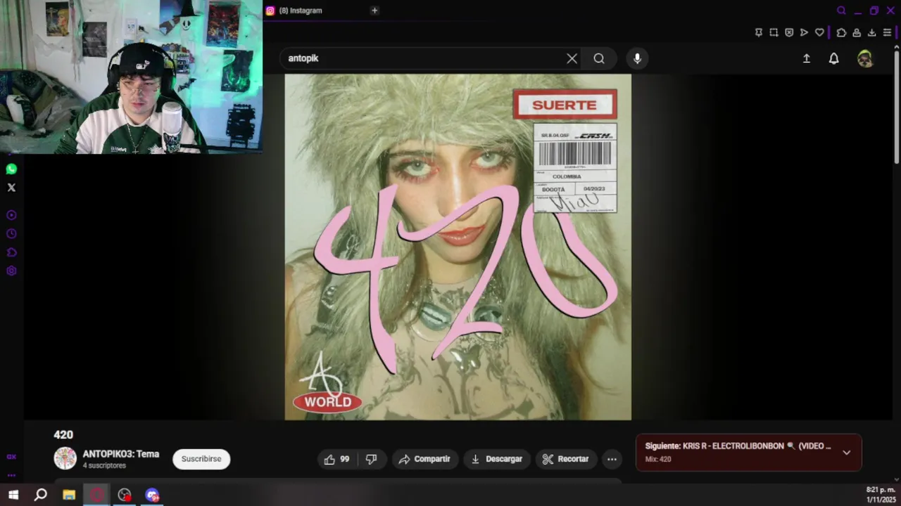Open the YouTube account avatar menu
901x506 pixels.
pos(865,59)
